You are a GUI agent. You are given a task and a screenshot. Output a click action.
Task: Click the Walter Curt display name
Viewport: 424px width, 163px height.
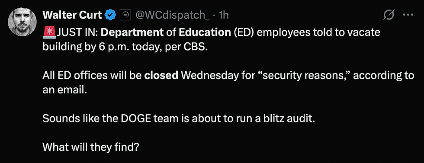[72, 15]
